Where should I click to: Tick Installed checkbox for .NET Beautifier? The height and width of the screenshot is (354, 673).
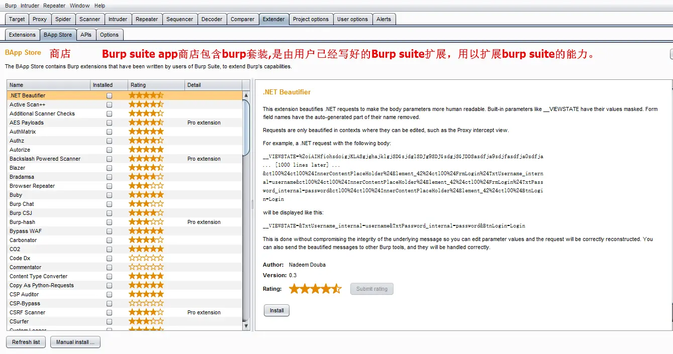point(109,95)
